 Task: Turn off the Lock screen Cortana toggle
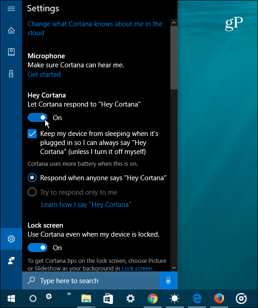click(x=38, y=247)
